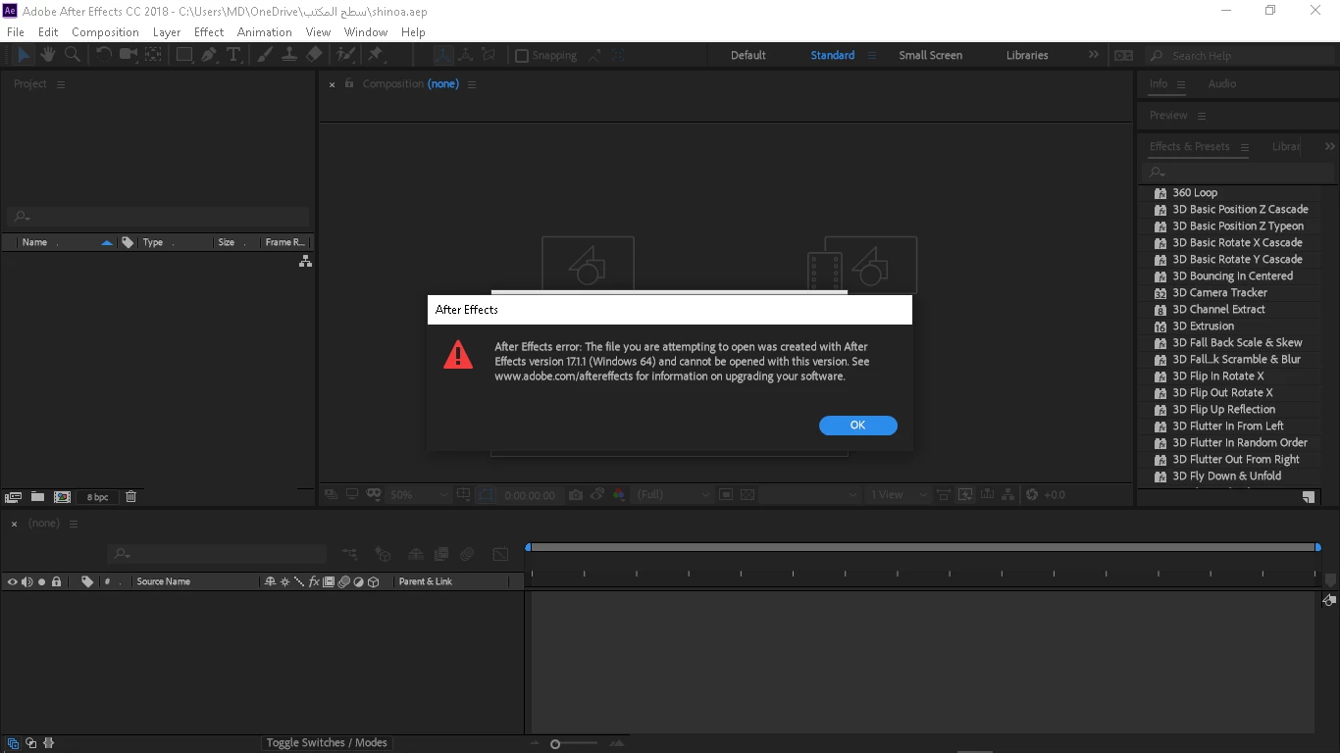Click Toggle Switches / Modes button
Viewport: 1340px width, 753px height.
coord(327,742)
